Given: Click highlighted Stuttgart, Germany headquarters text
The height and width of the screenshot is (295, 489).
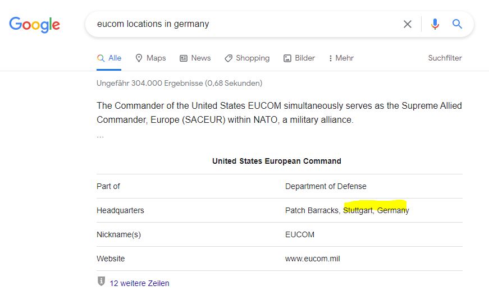Looking at the screenshot, I should coord(376,210).
